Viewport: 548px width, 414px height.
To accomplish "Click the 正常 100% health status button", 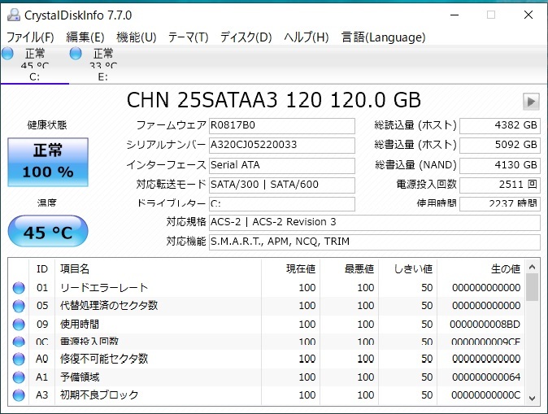I will click(x=48, y=162).
